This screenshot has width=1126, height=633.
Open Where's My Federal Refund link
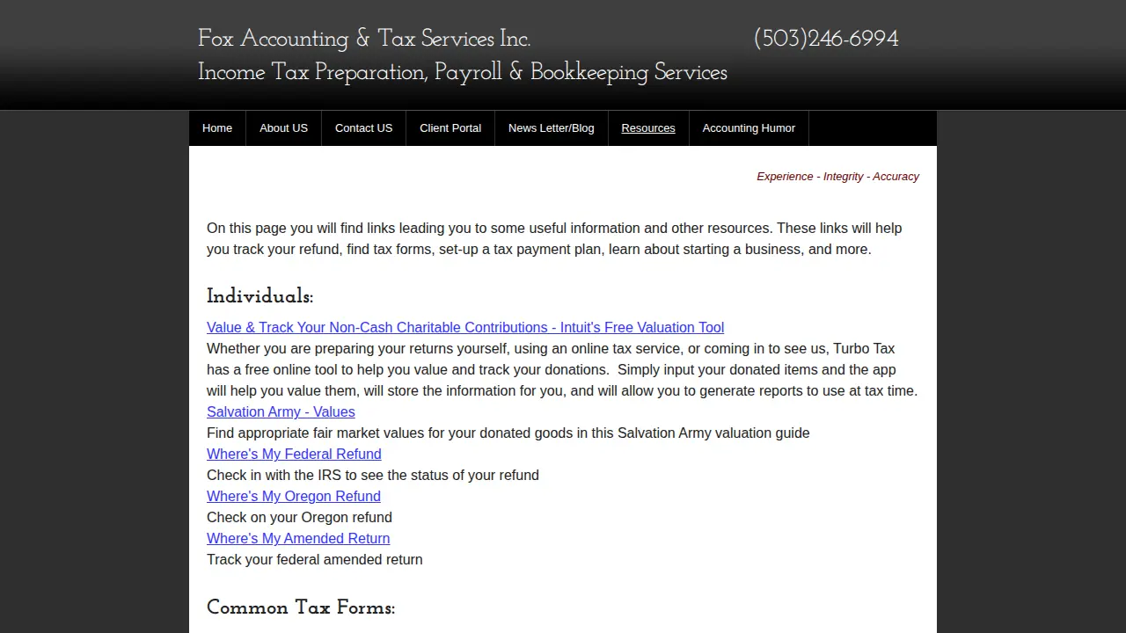point(294,454)
